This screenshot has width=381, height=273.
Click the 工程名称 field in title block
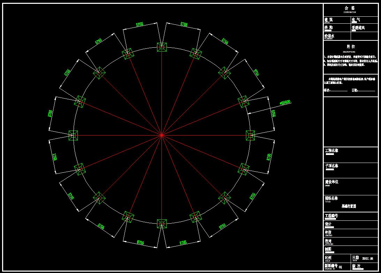click(x=332, y=151)
